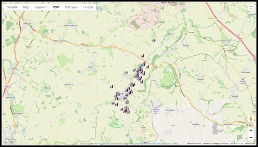Click the Honington place label

pyautogui.click(x=18, y=114)
